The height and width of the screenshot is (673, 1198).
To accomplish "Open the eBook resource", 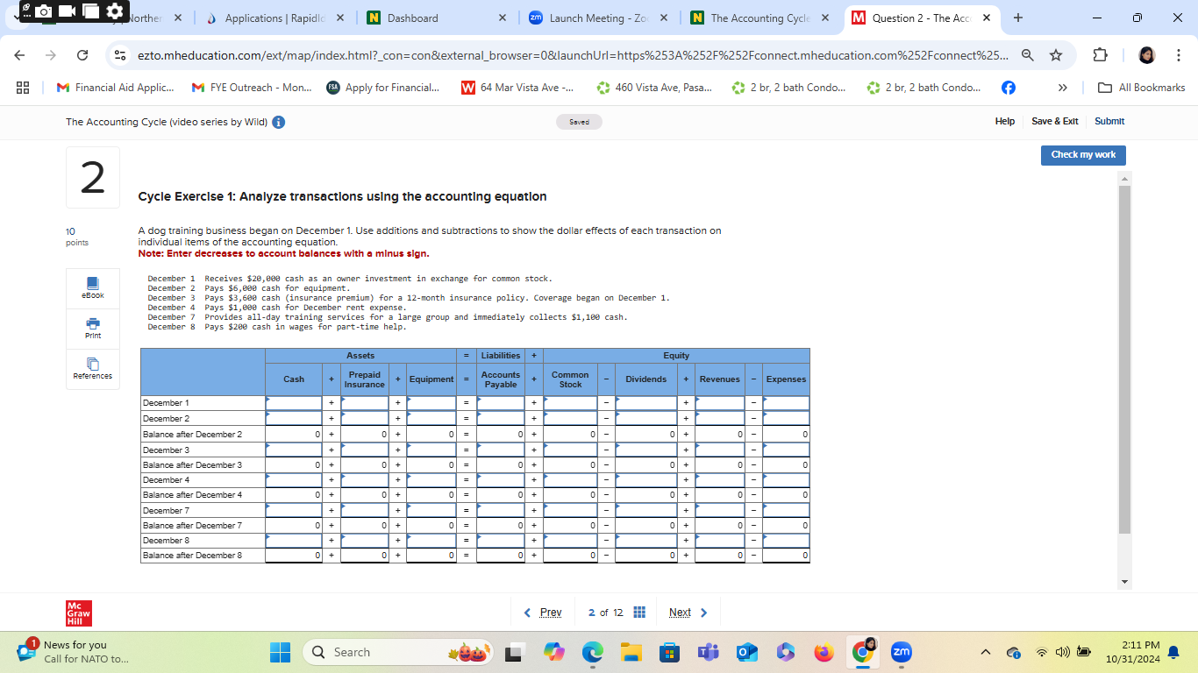I will [93, 287].
